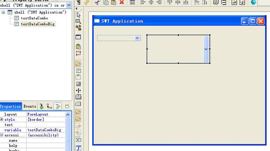
Task: Click the [border] style value
Action: point(46,120)
